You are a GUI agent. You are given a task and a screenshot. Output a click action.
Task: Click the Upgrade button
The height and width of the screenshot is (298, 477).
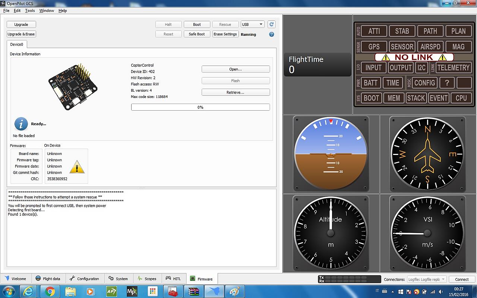pyautogui.click(x=21, y=24)
